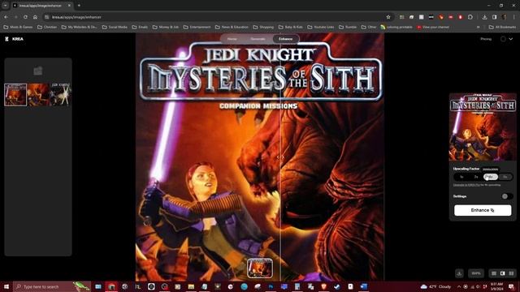Open the Generate tab

(258, 39)
